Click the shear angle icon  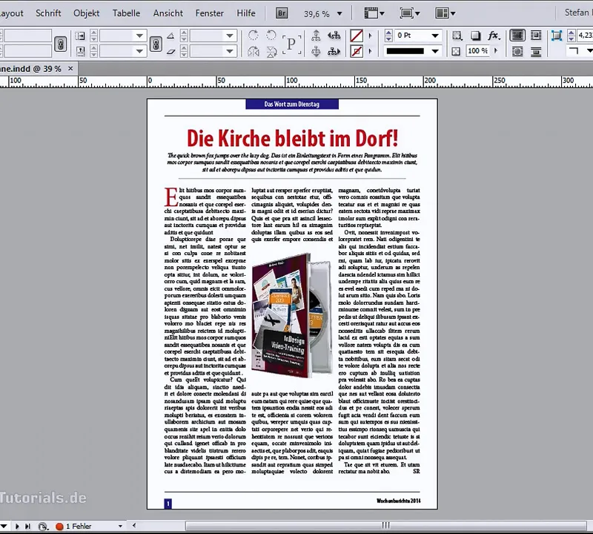(x=170, y=51)
